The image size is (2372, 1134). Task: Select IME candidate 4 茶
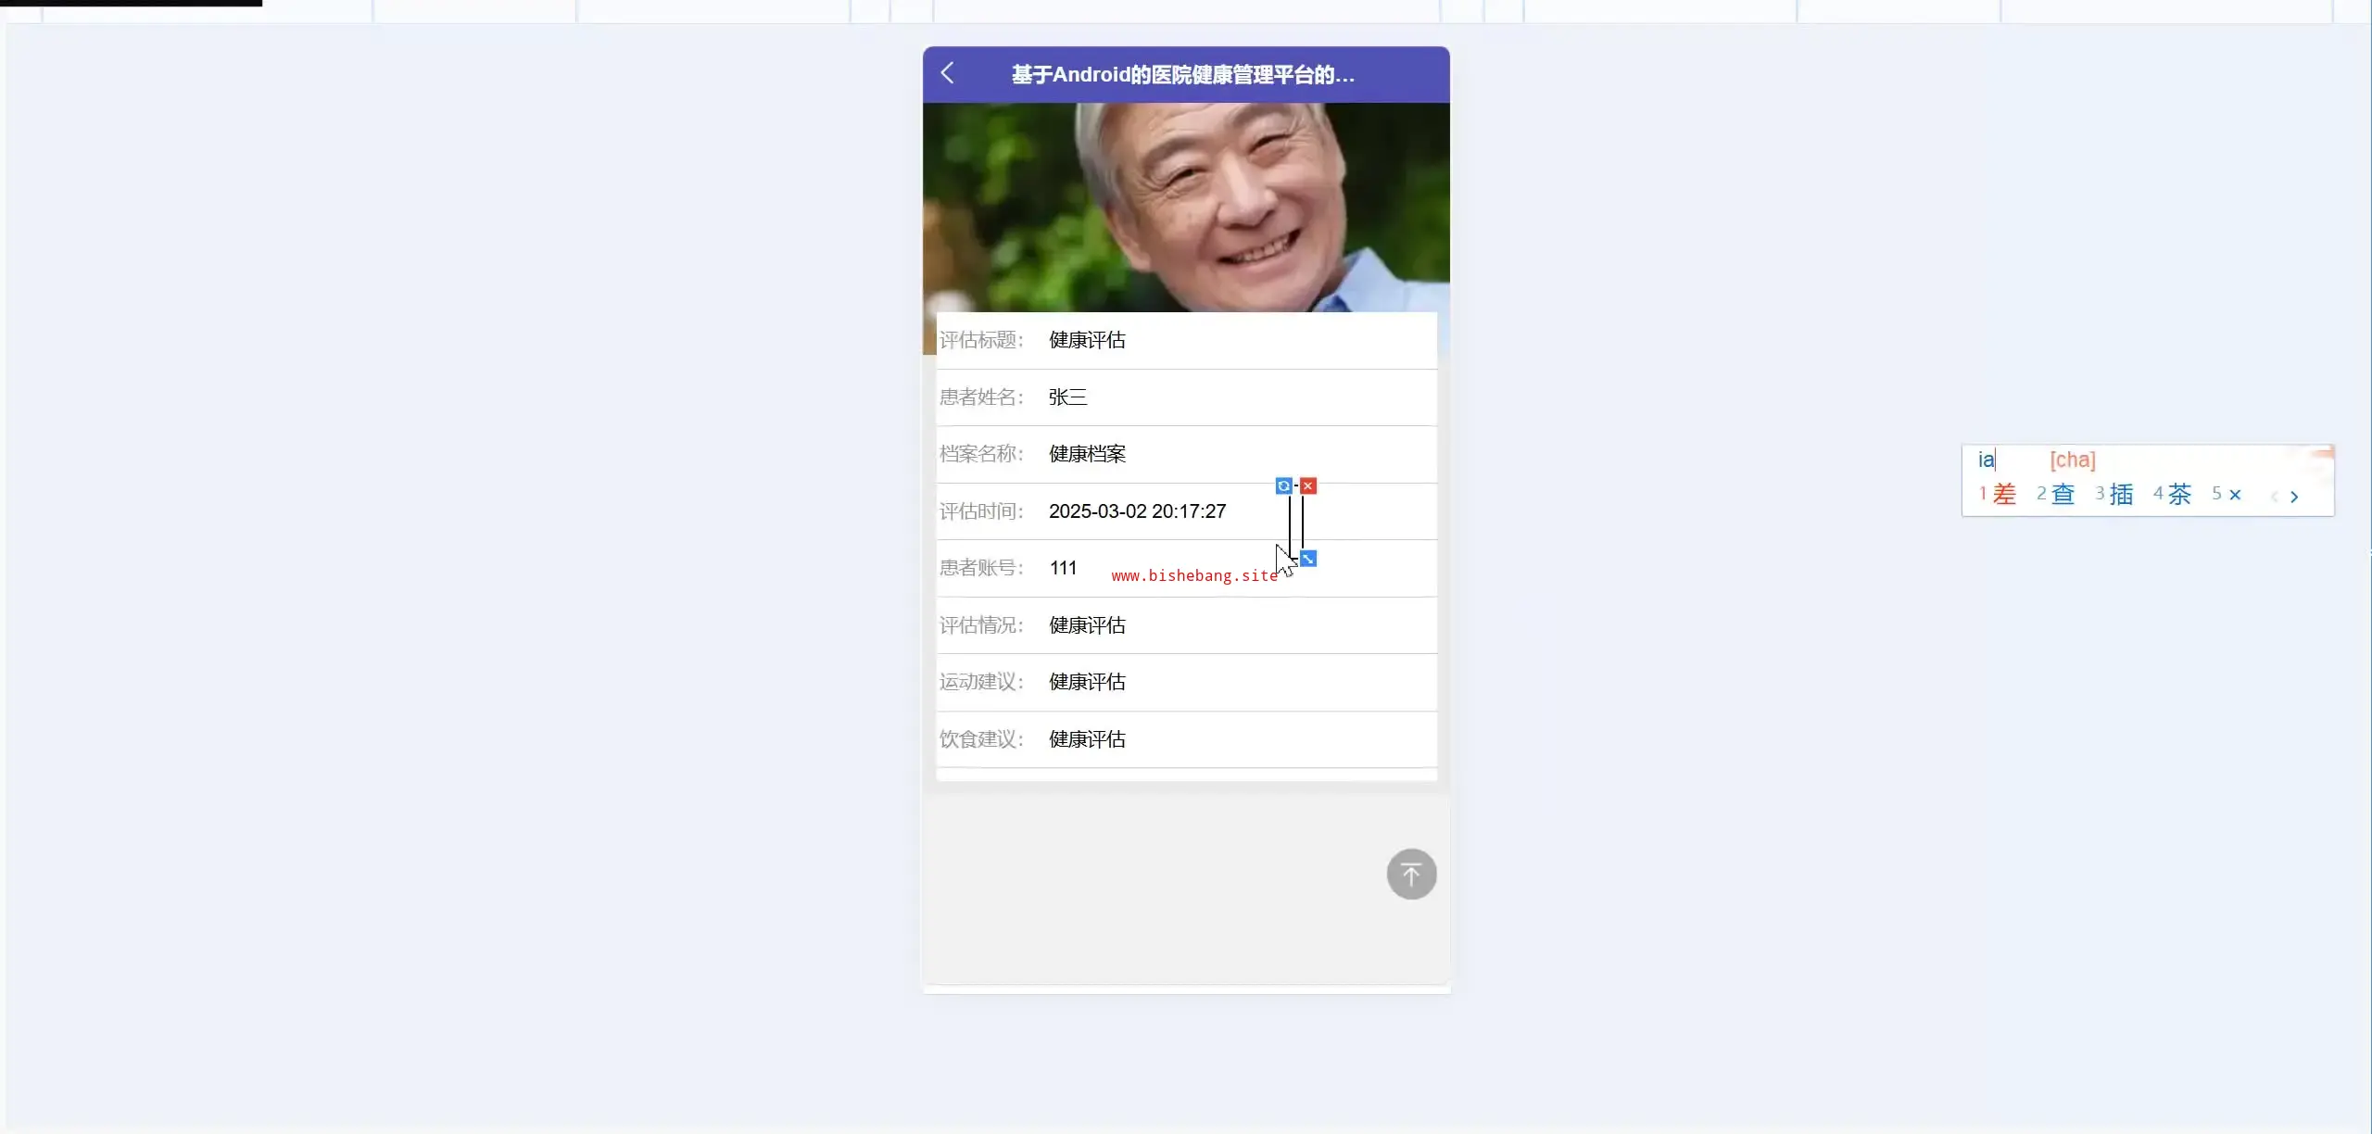point(2179,495)
